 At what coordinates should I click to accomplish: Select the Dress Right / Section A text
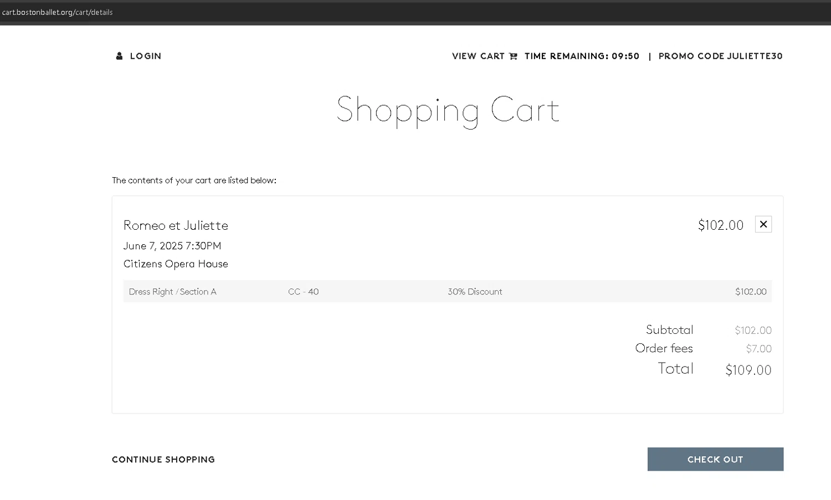point(172,292)
